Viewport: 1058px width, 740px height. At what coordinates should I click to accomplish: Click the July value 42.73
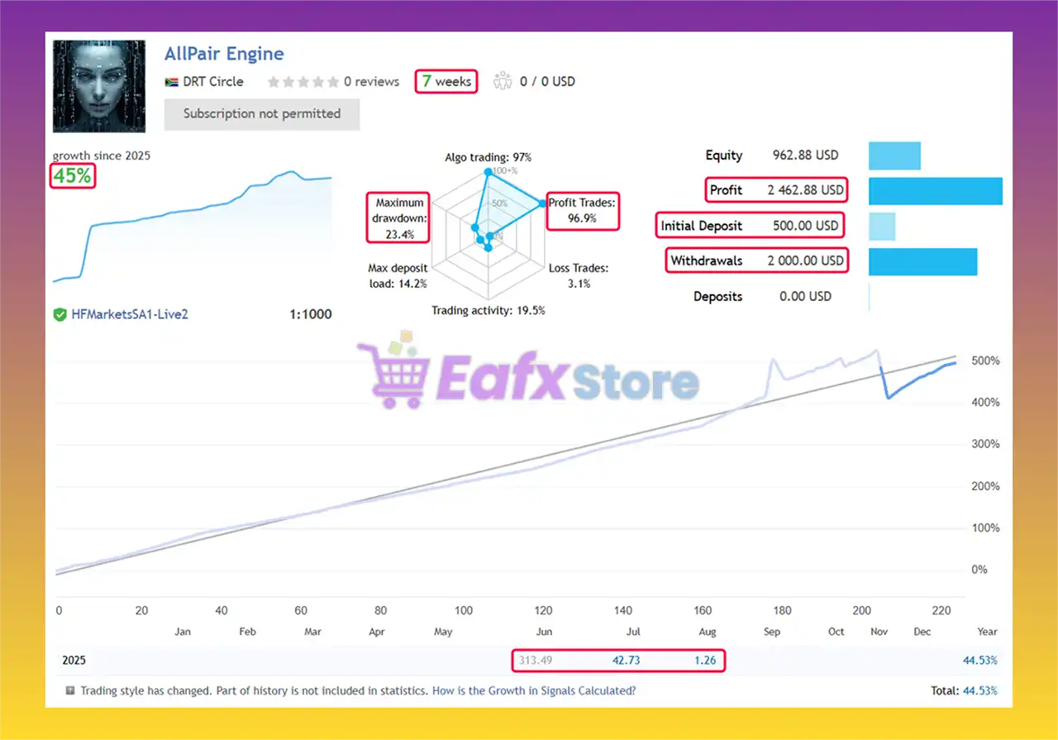(626, 661)
